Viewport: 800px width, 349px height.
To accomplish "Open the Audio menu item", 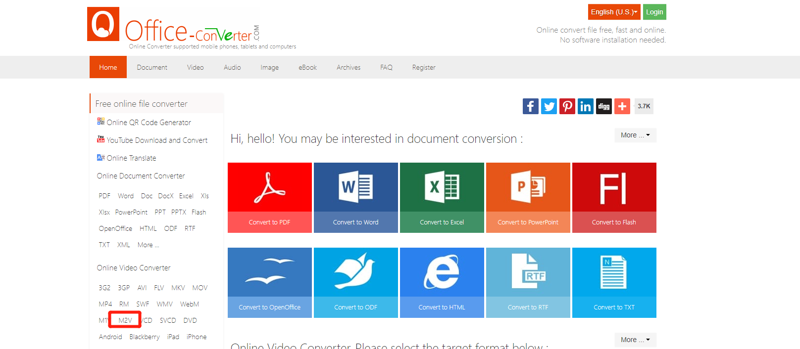I will (x=232, y=67).
